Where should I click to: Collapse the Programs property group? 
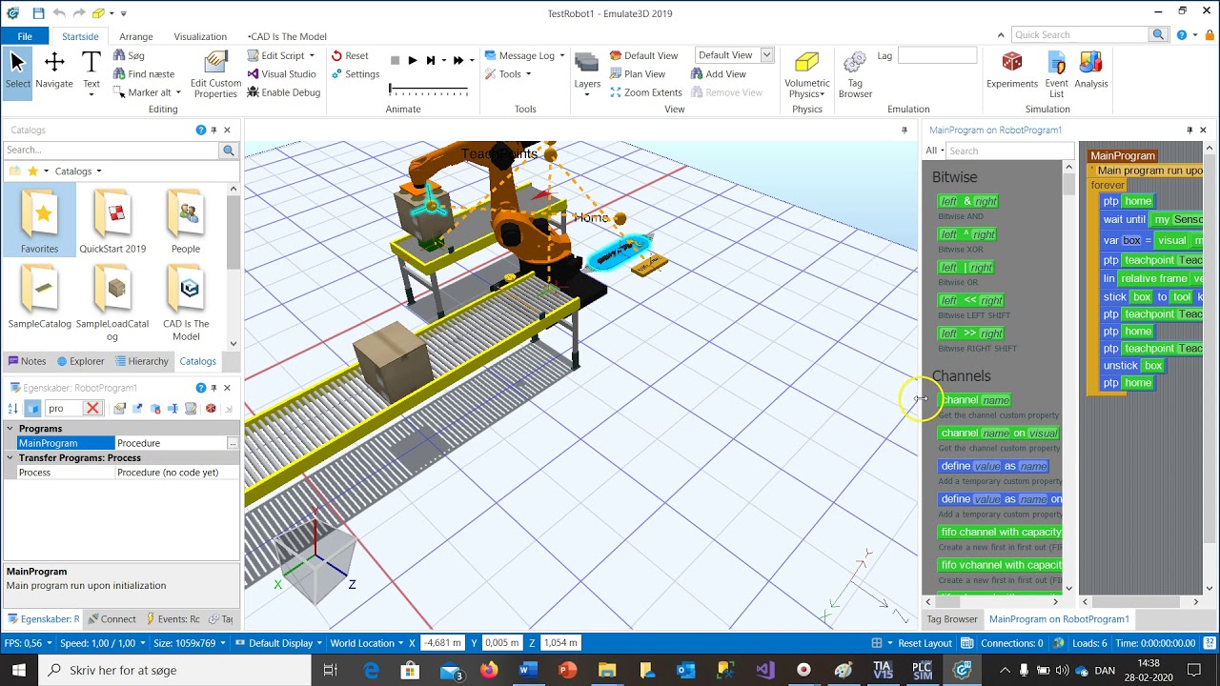[x=10, y=429]
